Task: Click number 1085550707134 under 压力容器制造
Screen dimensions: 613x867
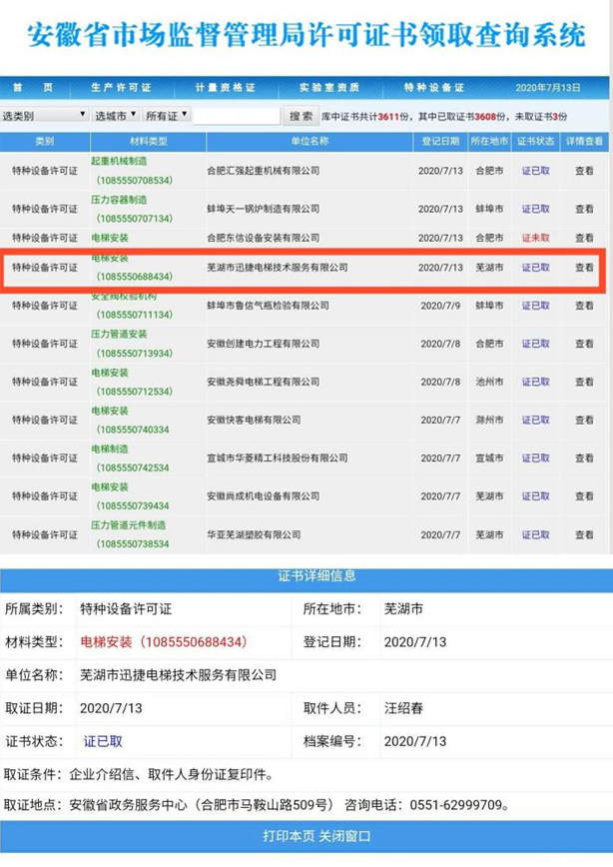Action: coord(135,219)
